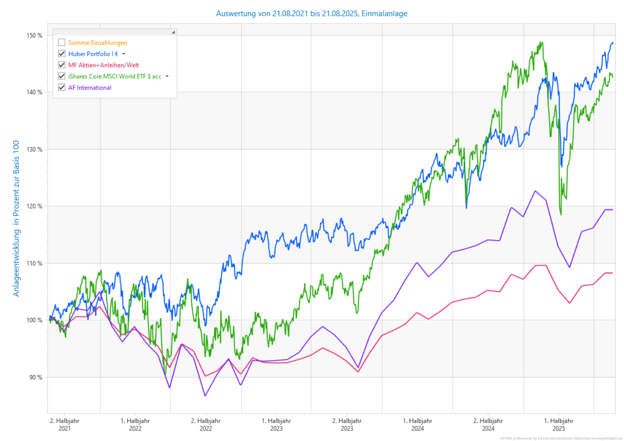Enable the Summe Einzahlungen checkbox
The height and width of the screenshot is (441, 624).
tap(62, 43)
